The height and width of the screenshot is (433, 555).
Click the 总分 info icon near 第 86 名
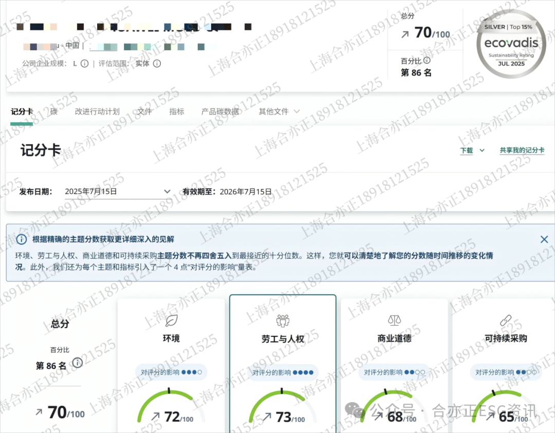(x=77, y=363)
